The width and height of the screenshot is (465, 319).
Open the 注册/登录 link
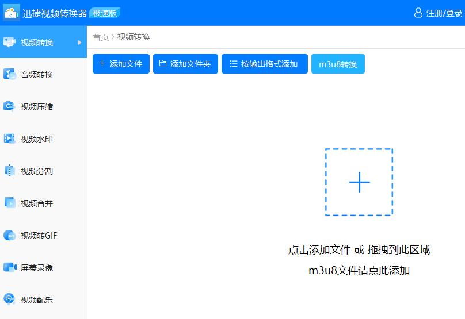[444, 13]
